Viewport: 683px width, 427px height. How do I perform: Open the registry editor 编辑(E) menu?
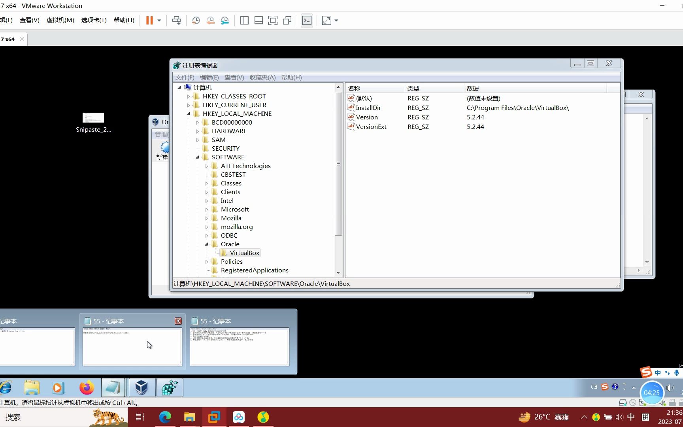[209, 77]
